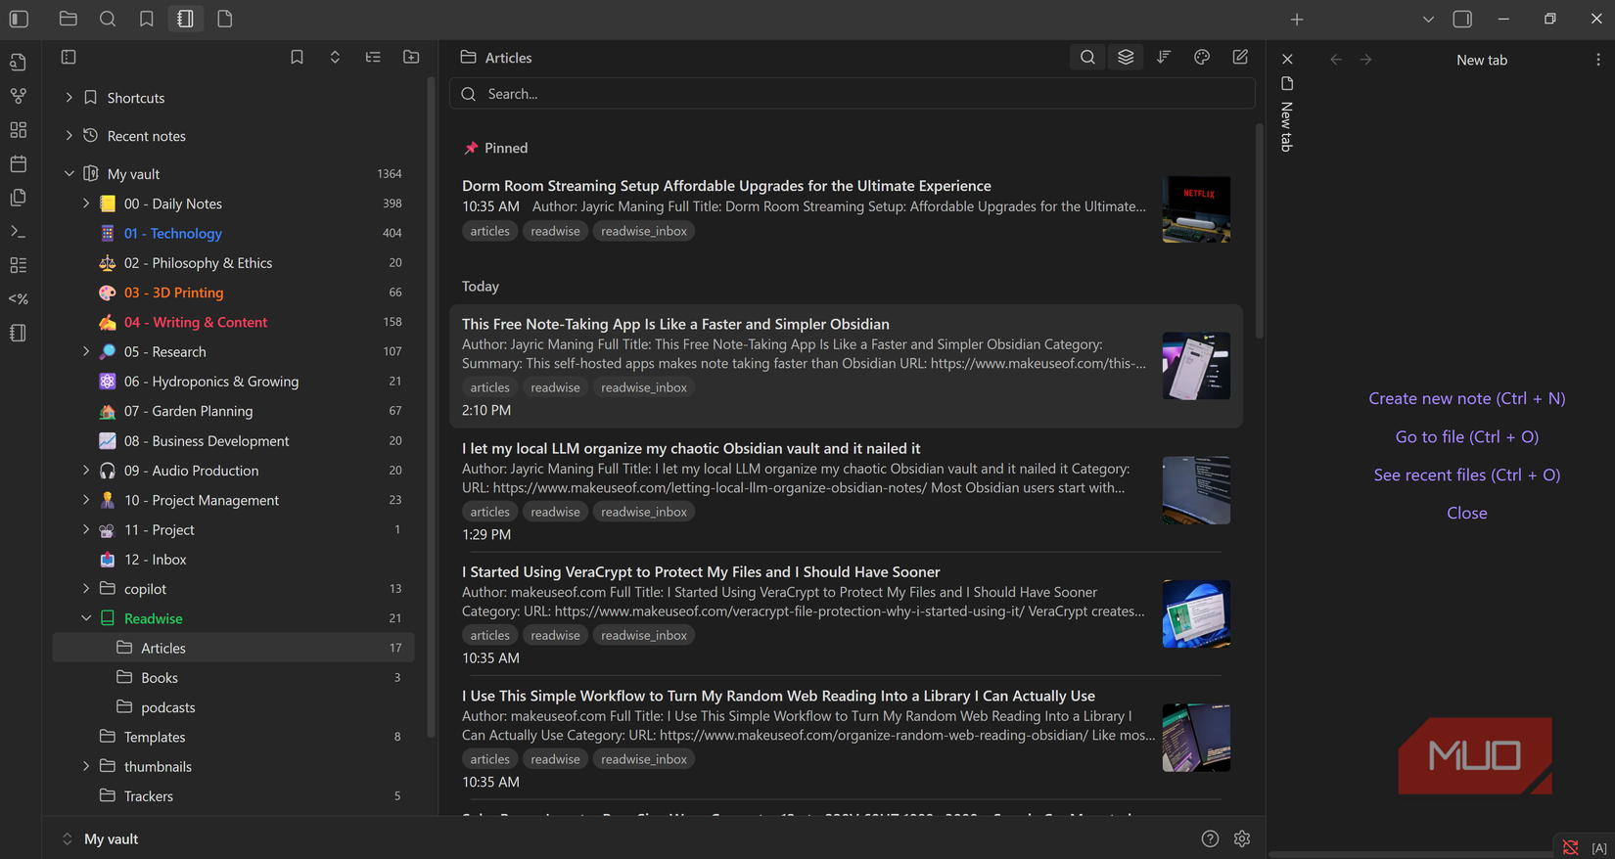1615x859 pixels.
Task: Open the canvas grid ribbon icon
Action: point(19,130)
